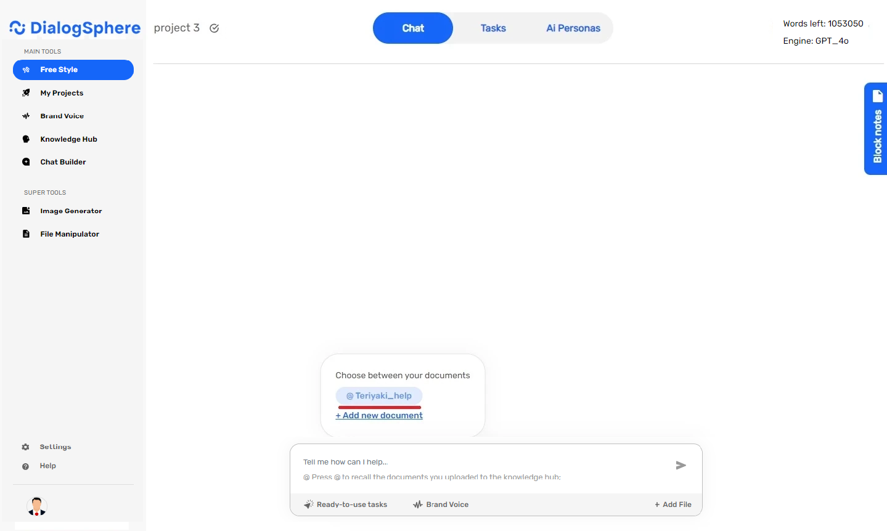This screenshot has width=887, height=531.
Task: Click the File Manipulator document icon
Action: 26,234
